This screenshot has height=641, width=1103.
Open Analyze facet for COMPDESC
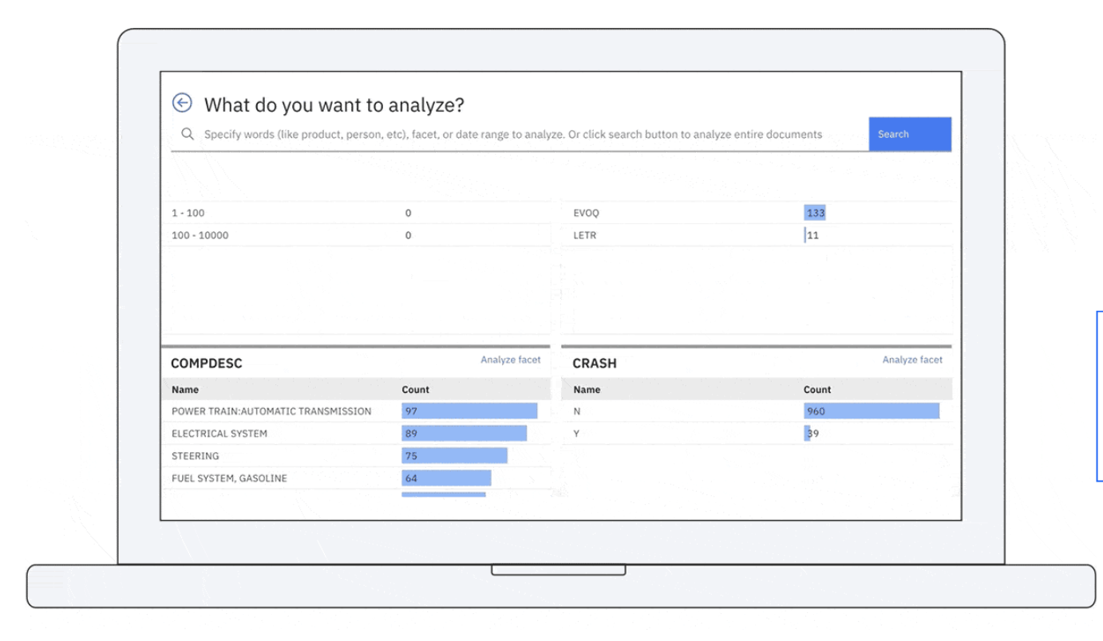[x=510, y=360]
